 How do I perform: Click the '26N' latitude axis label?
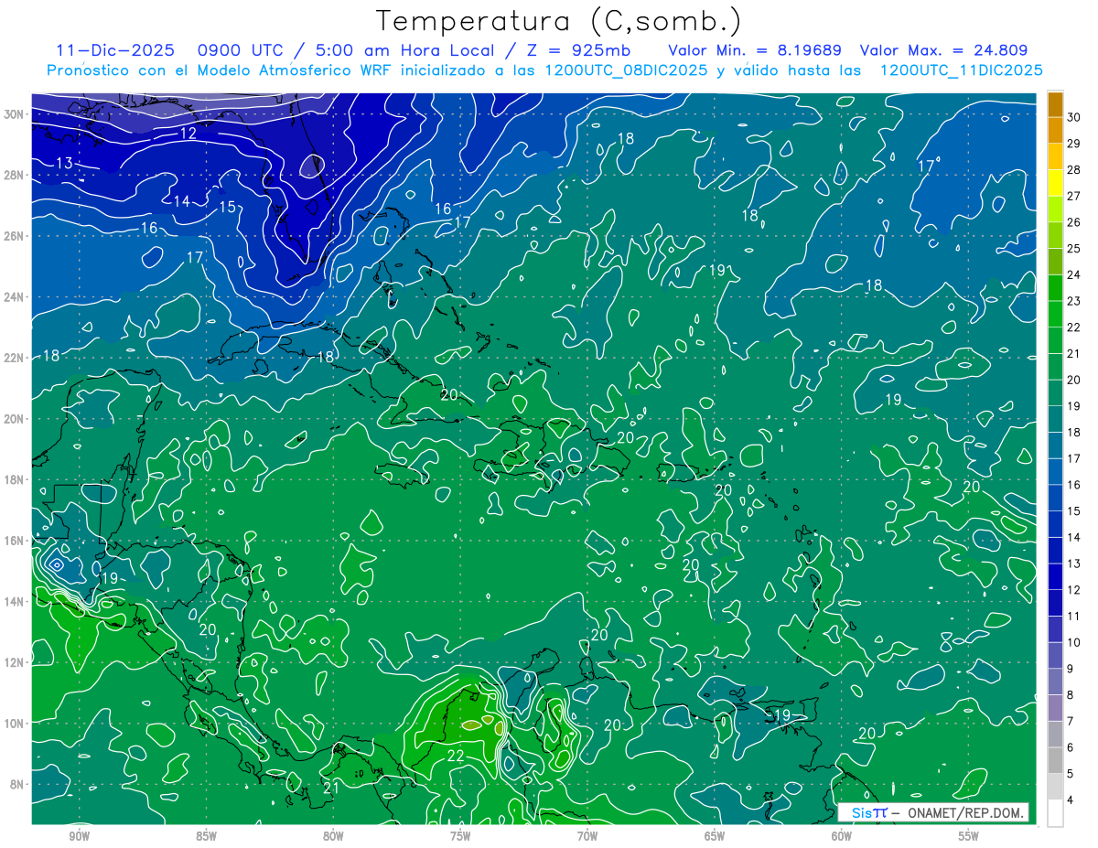[14, 236]
